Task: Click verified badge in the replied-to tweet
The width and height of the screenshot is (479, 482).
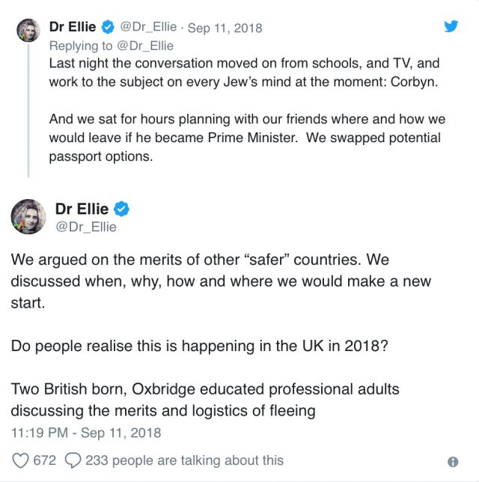Action: pyautogui.click(x=109, y=28)
